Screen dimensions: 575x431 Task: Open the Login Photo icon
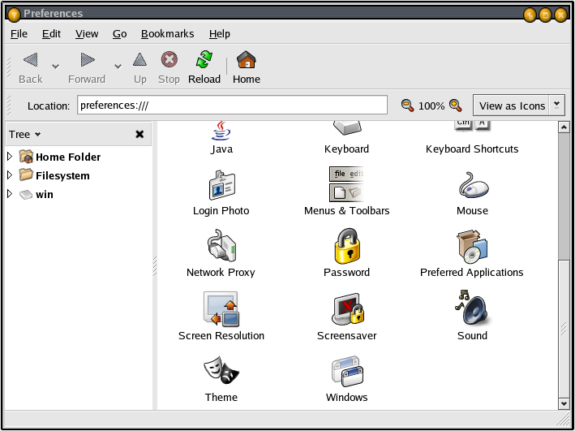[221, 185]
